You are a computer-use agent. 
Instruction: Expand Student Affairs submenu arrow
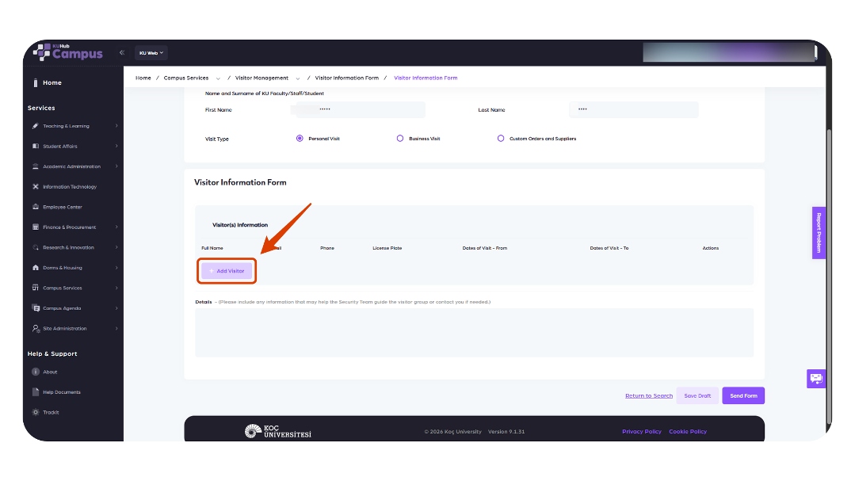116,146
